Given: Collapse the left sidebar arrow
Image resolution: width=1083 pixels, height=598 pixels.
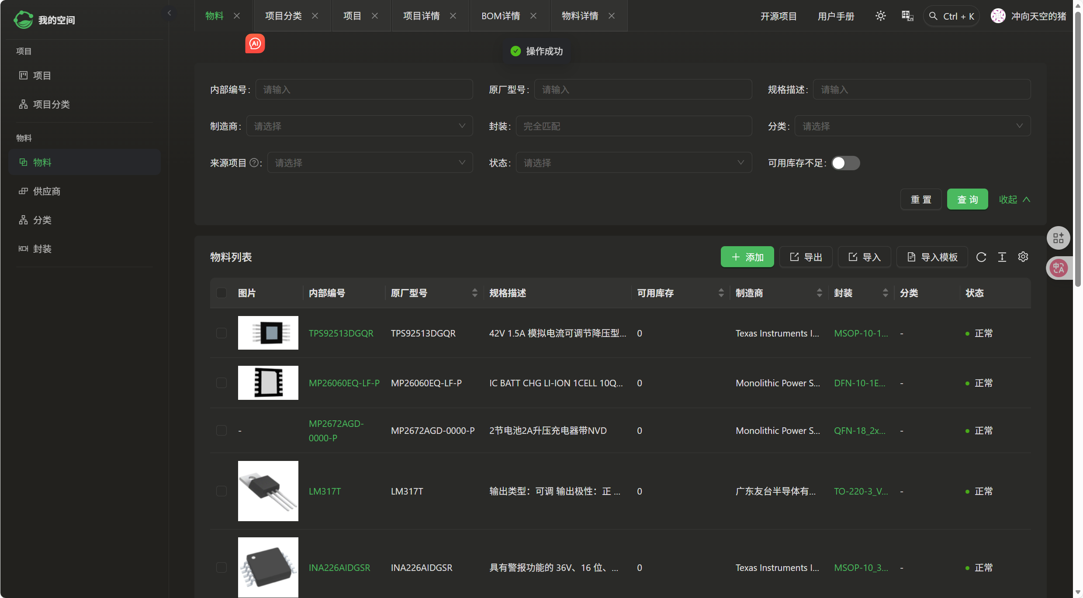Looking at the screenshot, I should [170, 13].
